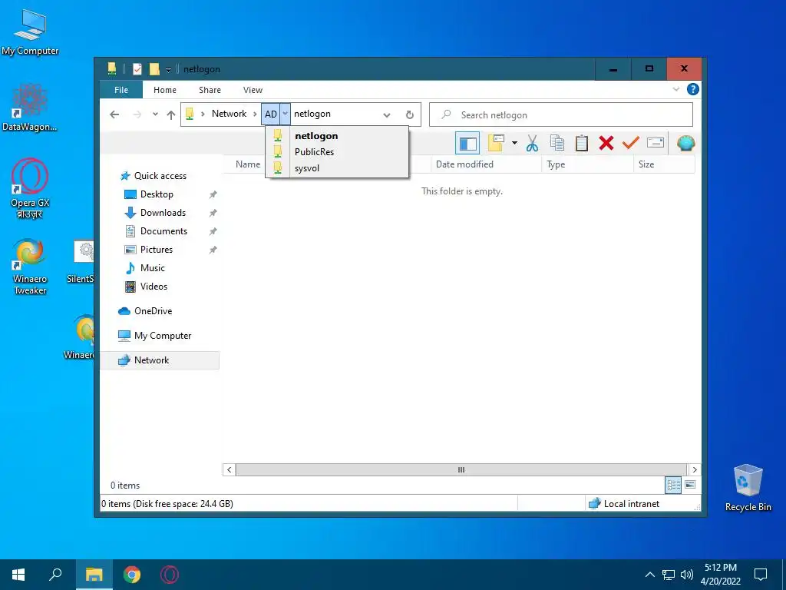Click the Network breadcrumb segment
This screenshot has width=786, height=590.
[229, 114]
